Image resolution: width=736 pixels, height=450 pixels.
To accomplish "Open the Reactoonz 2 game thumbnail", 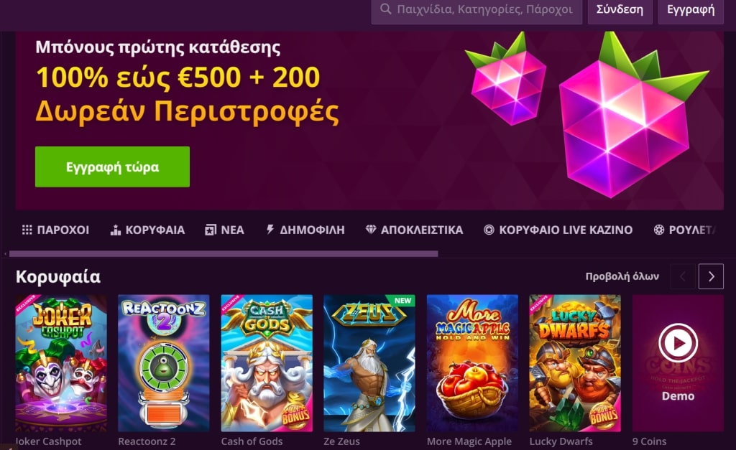I will tap(164, 363).
